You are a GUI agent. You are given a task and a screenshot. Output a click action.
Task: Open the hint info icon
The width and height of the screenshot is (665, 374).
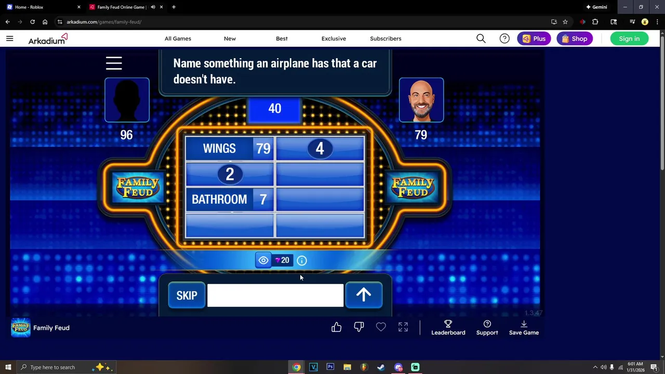(302, 260)
